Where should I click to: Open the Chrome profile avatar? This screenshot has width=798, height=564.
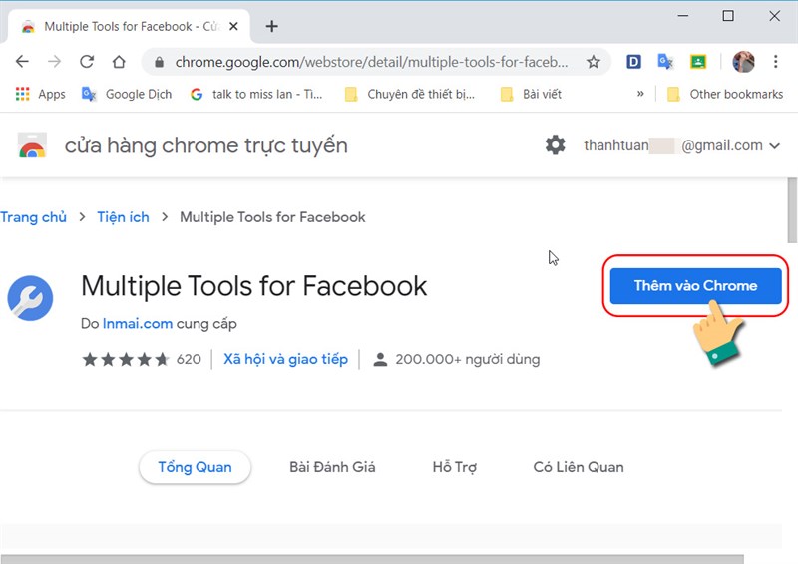click(x=743, y=62)
